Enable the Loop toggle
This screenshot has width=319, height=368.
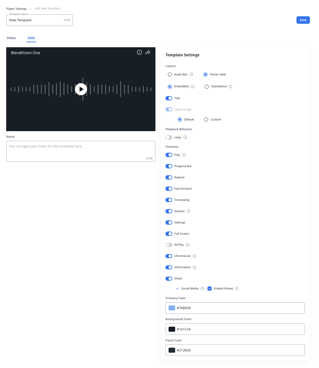[169, 137]
